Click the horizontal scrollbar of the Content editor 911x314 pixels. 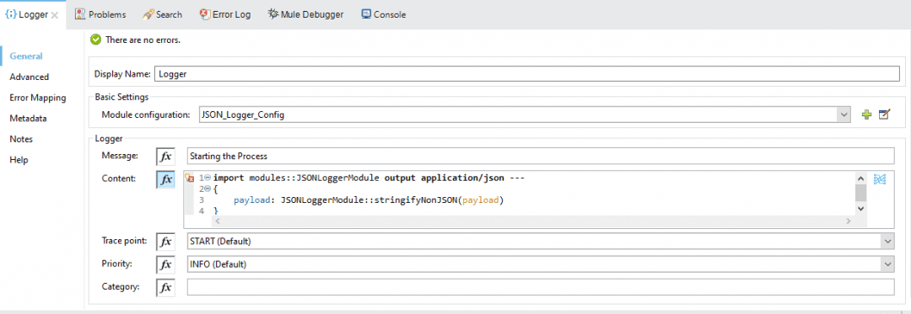(x=532, y=221)
